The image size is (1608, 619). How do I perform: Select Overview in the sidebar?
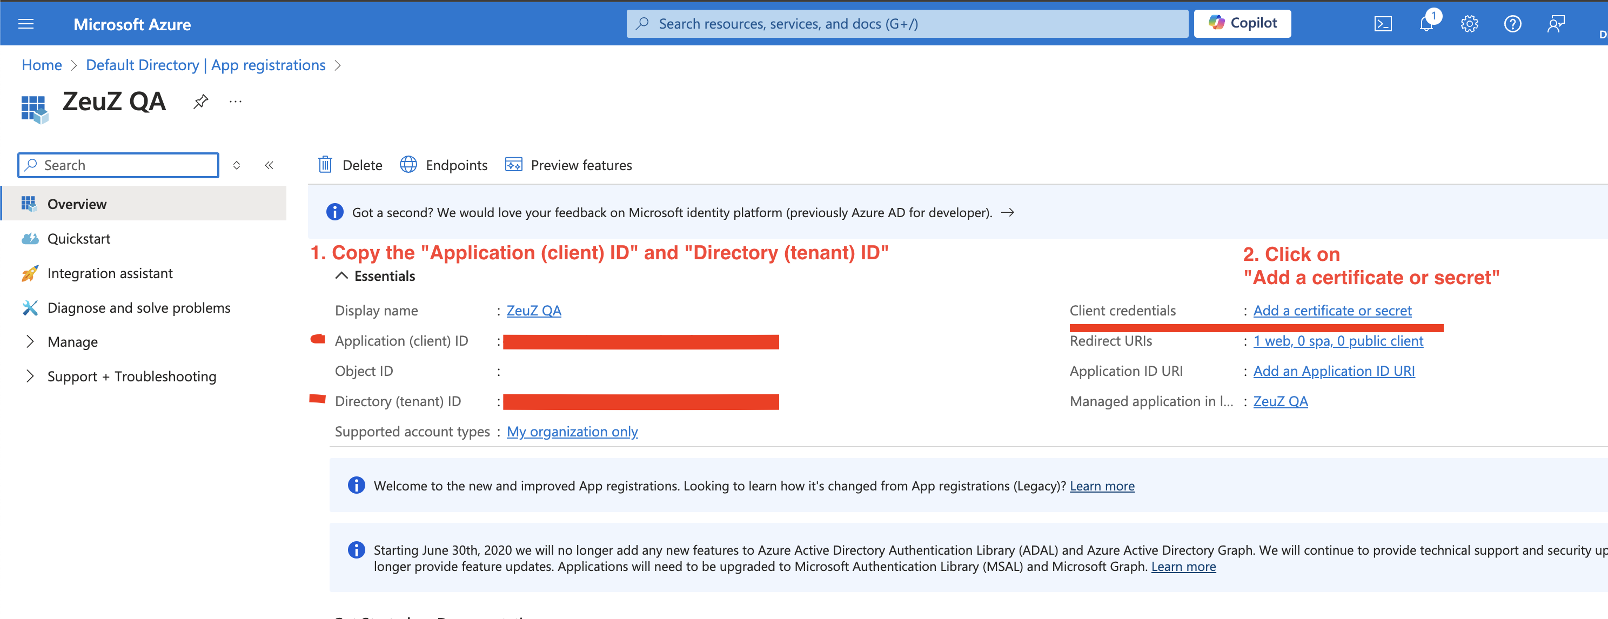point(144,204)
